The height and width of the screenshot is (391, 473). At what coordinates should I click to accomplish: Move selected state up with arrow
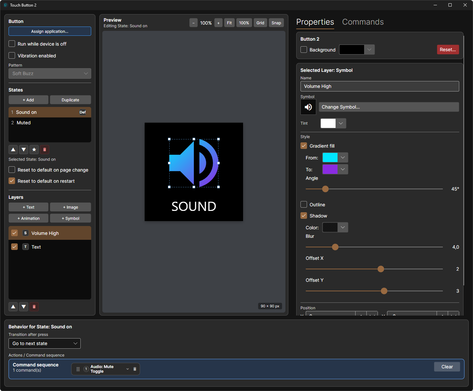tap(13, 150)
